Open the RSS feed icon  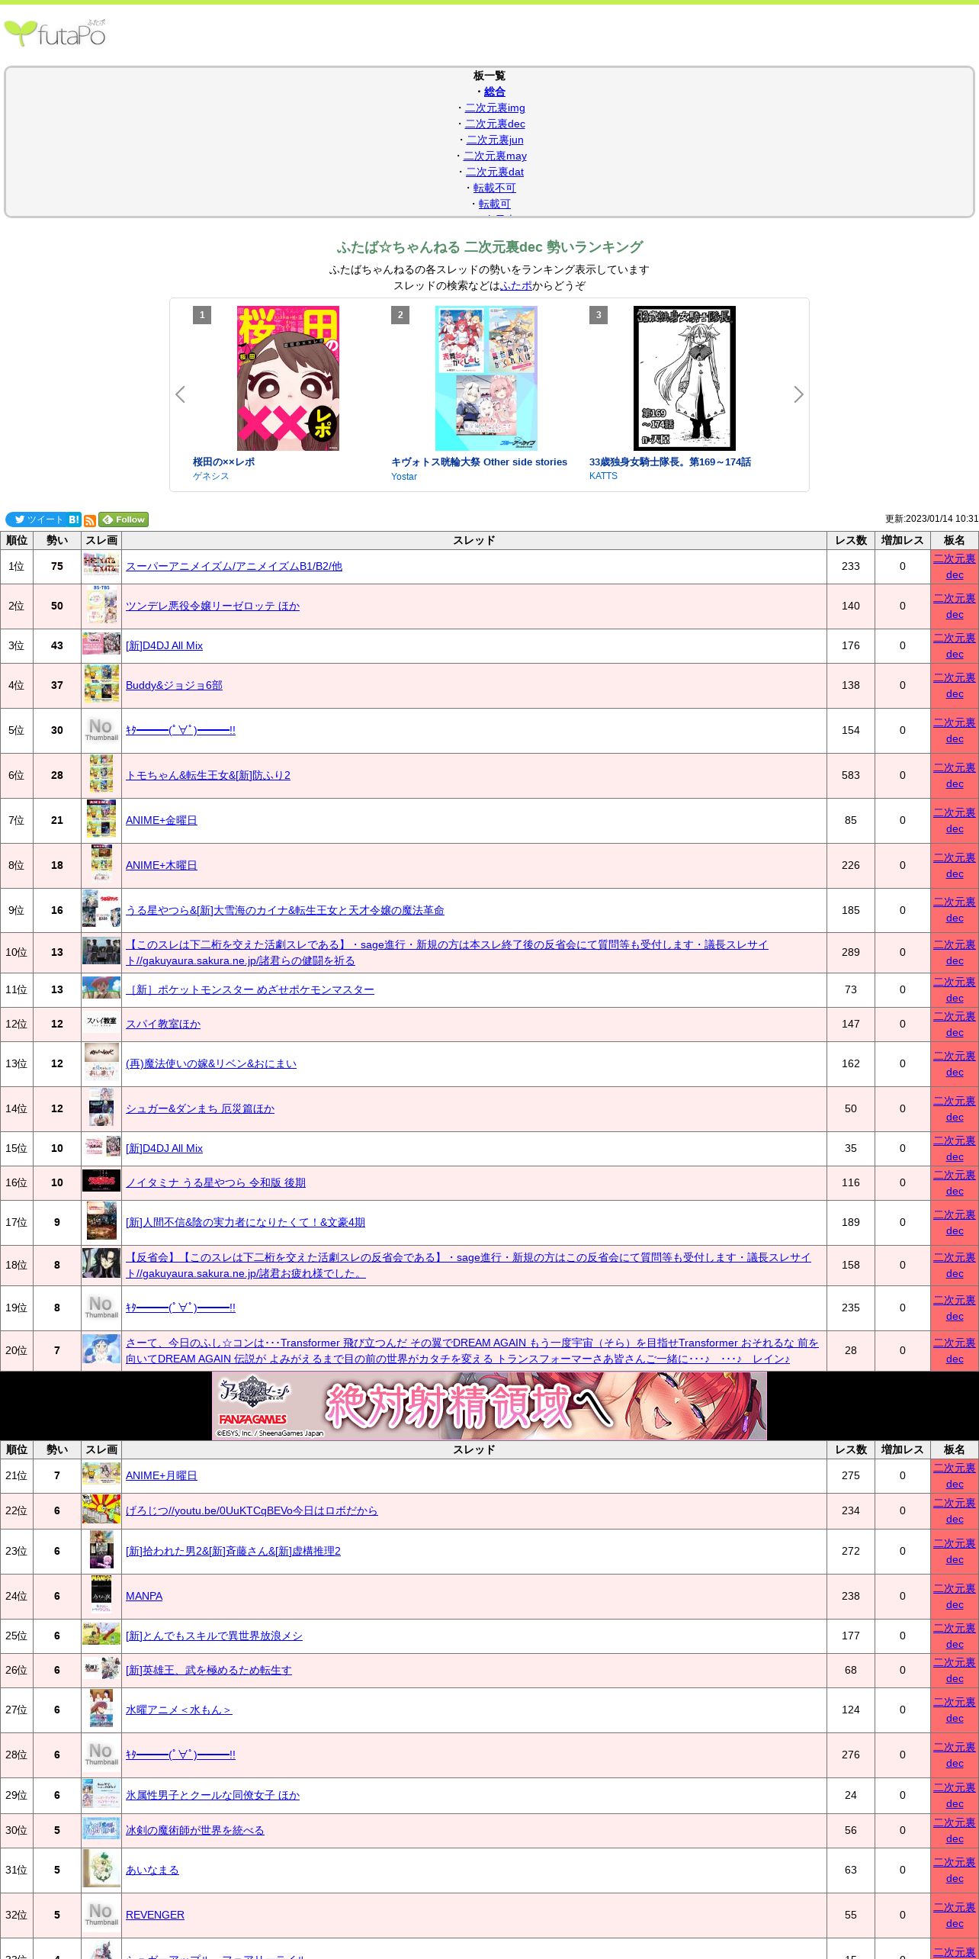tap(90, 521)
